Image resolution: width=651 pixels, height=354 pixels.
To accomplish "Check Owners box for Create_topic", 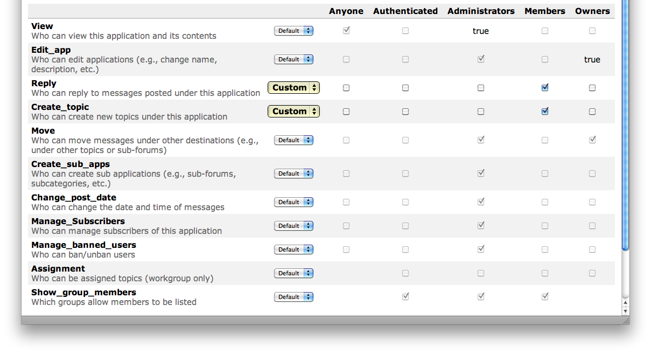I will coord(592,112).
